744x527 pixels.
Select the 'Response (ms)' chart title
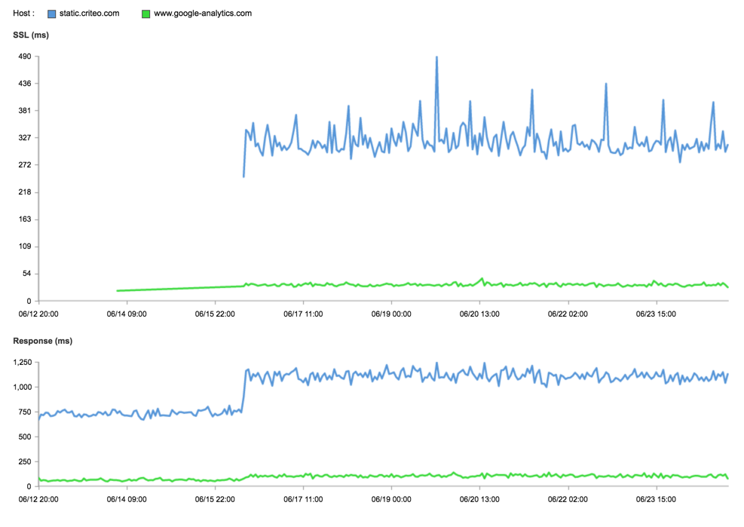click(43, 341)
